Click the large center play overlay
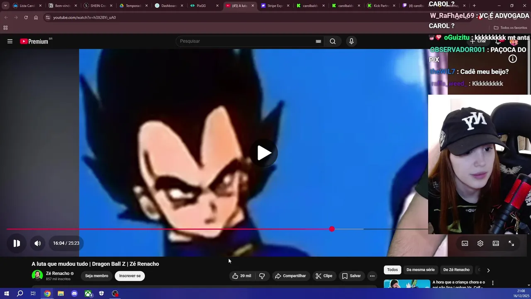531x299 pixels. coord(264,153)
